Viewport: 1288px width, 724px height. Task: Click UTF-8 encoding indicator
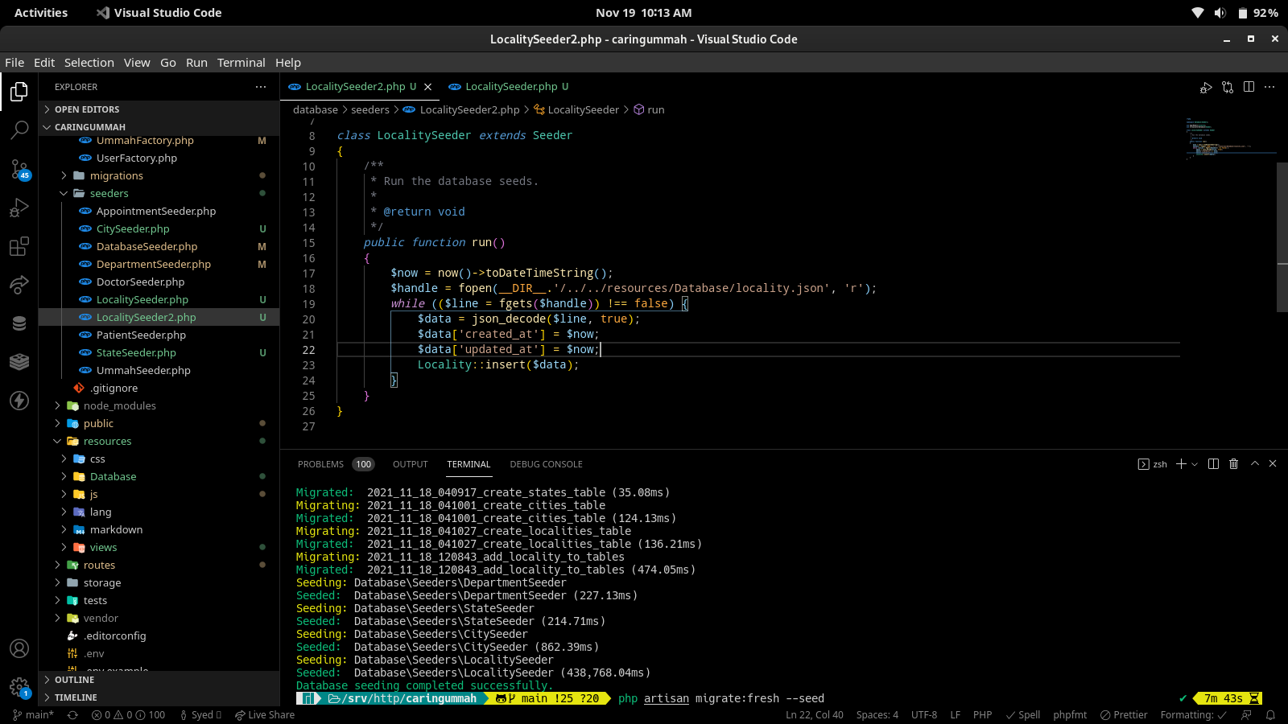click(x=924, y=715)
